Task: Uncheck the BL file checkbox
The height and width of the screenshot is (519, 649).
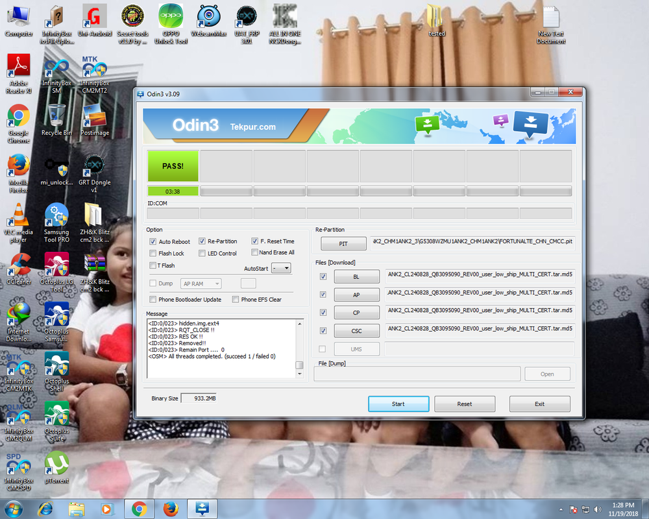Action: click(323, 276)
